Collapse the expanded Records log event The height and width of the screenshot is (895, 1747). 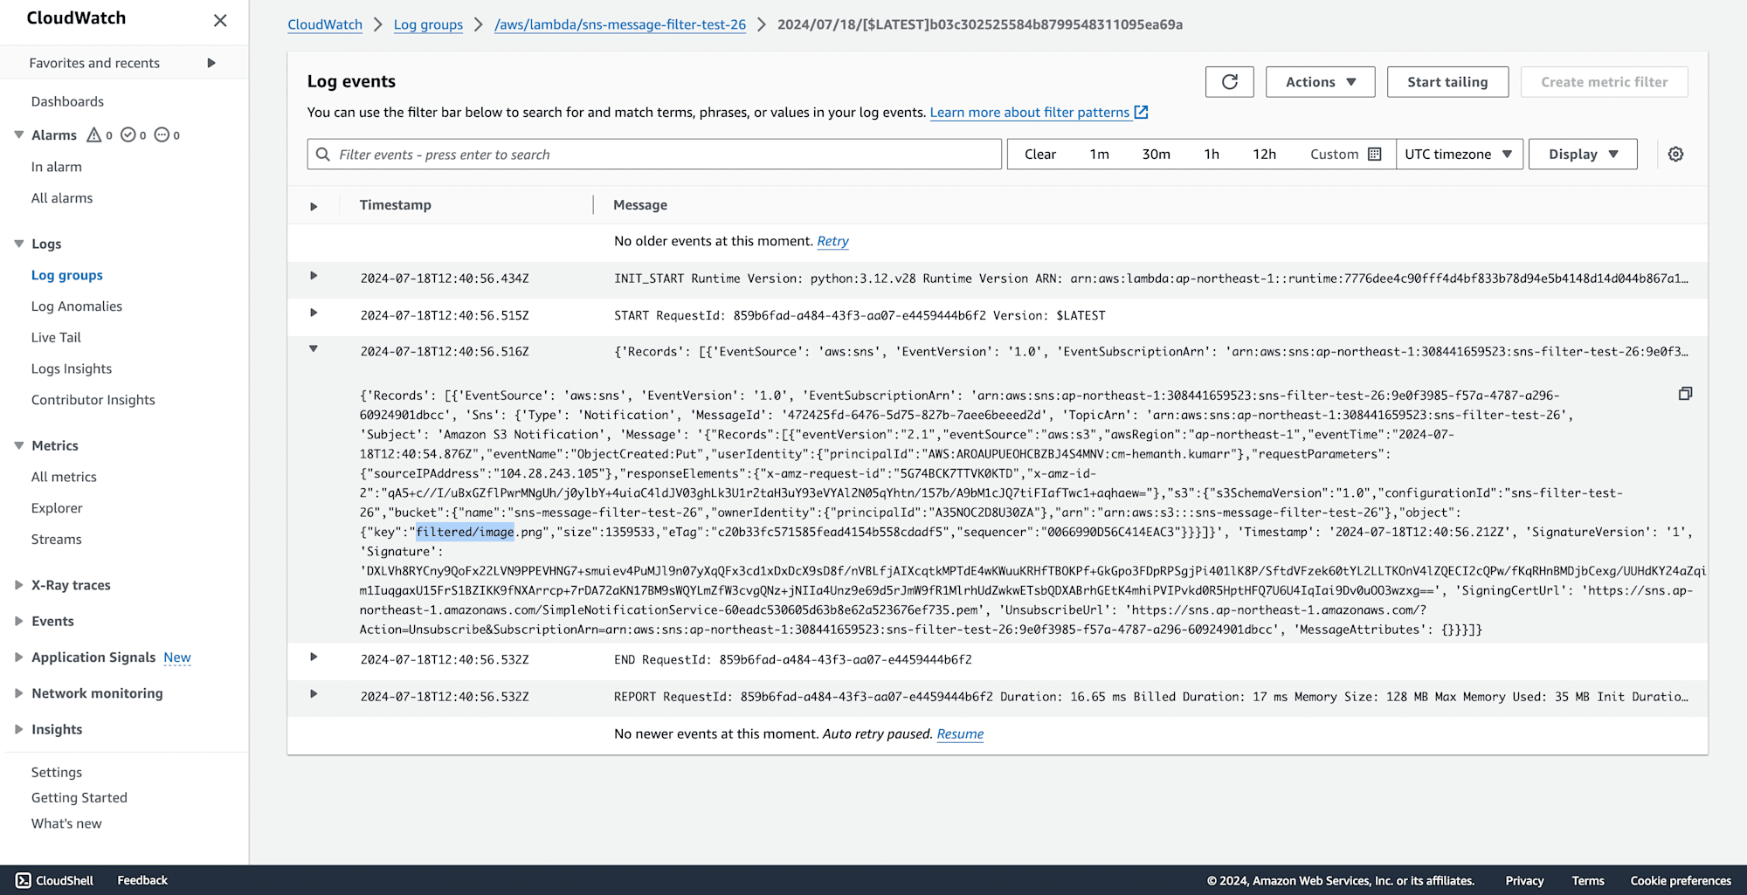click(x=314, y=349)
